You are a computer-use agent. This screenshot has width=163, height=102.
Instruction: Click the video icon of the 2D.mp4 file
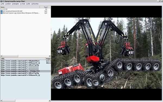pos(1,11)
